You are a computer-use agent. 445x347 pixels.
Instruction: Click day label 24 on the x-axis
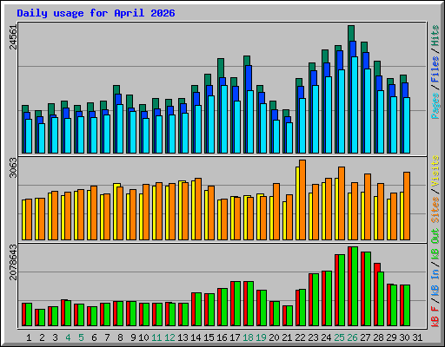click(x=326, y=337)
